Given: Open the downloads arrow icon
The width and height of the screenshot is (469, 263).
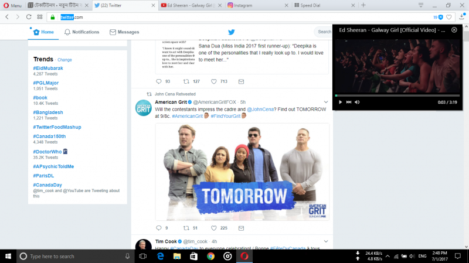Looking at the screenshot, I should (462, 17).
